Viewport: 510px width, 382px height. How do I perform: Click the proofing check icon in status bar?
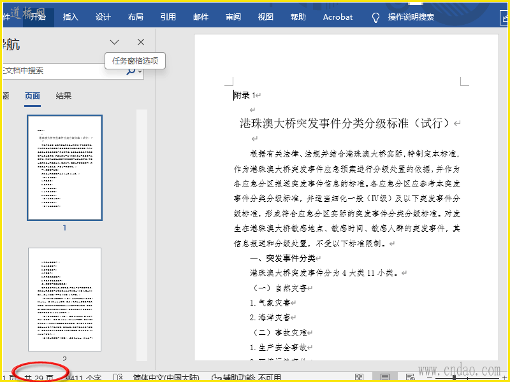coord(118,378)
